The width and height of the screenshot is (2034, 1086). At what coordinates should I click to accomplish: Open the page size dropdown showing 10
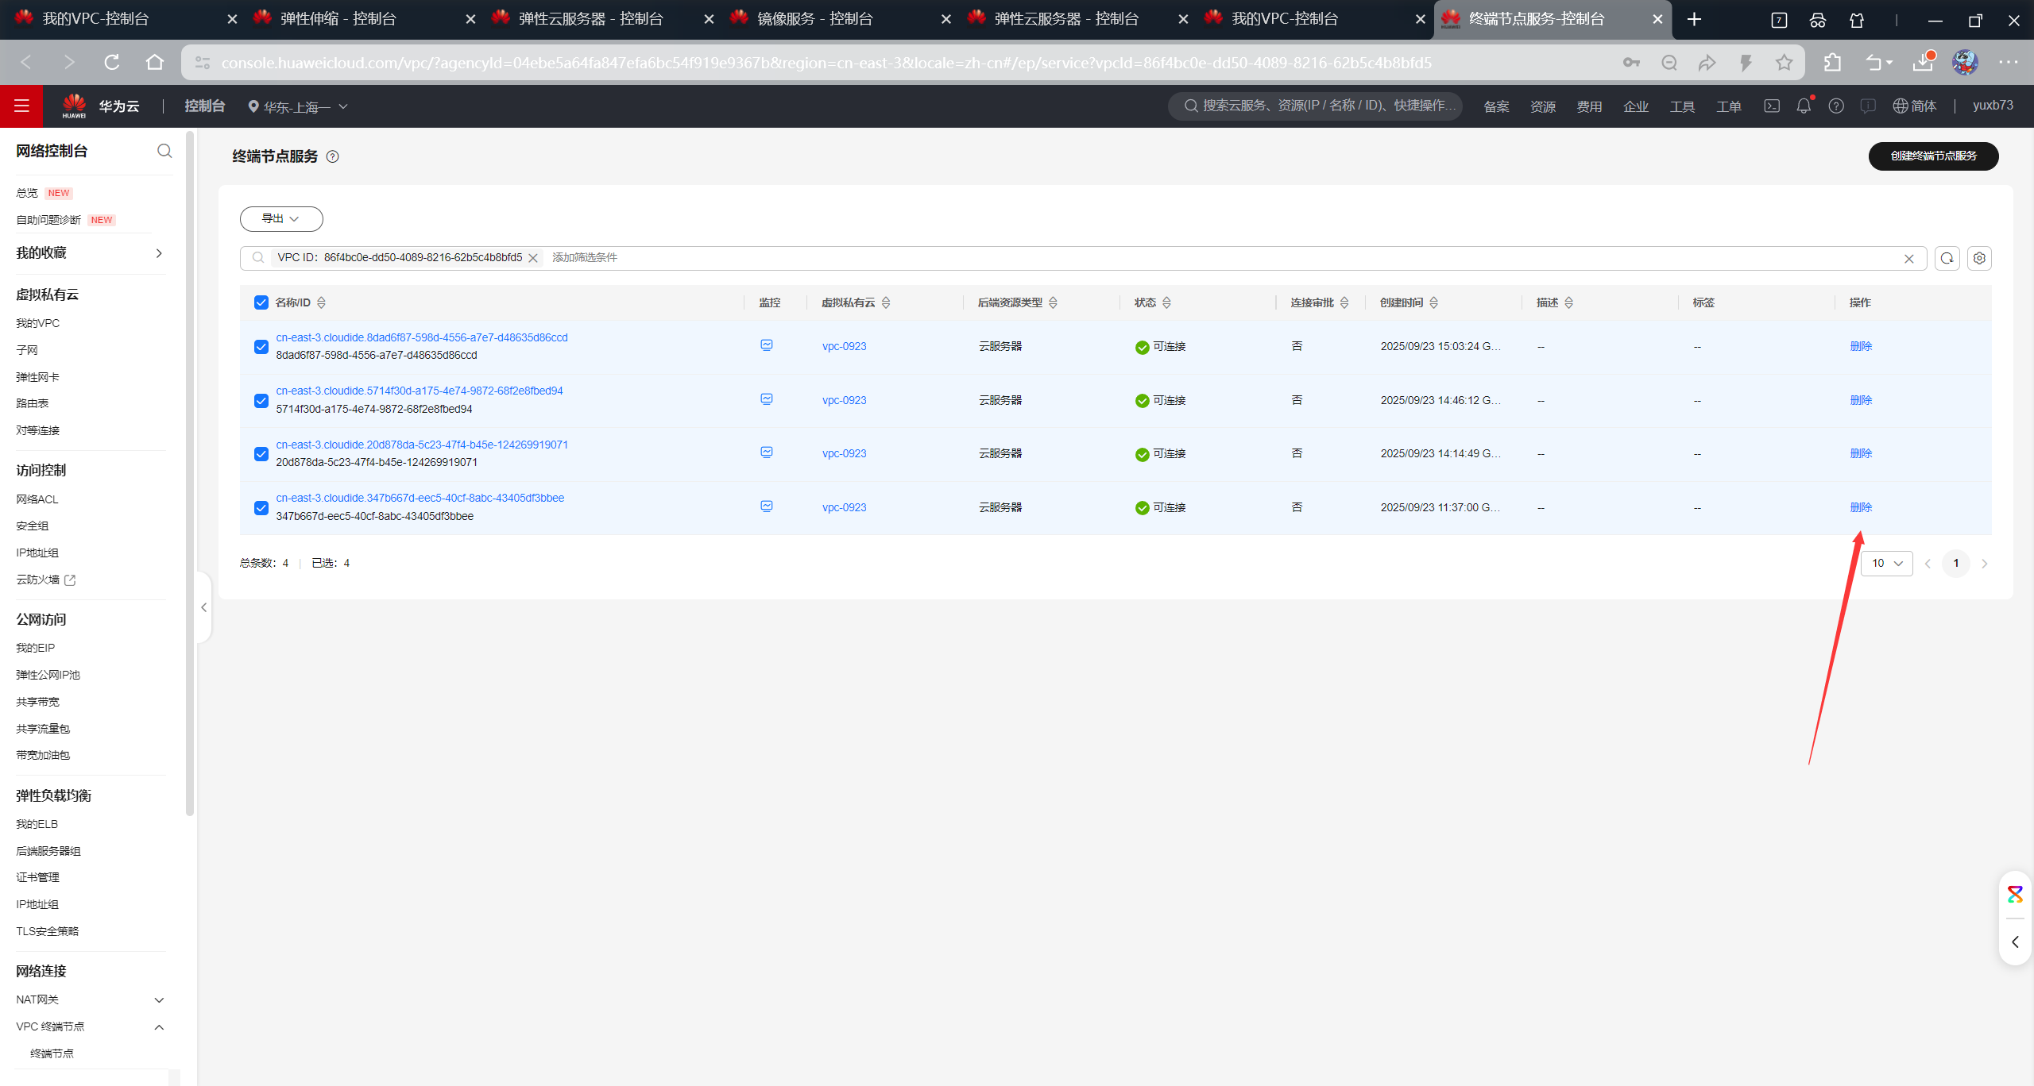(x=1887, y=564)
